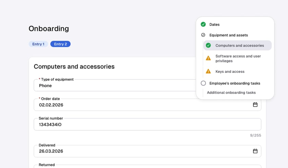Click the green checkmark icon beside Dates
Screen dimensions: 288x168
tap(203, 24)
